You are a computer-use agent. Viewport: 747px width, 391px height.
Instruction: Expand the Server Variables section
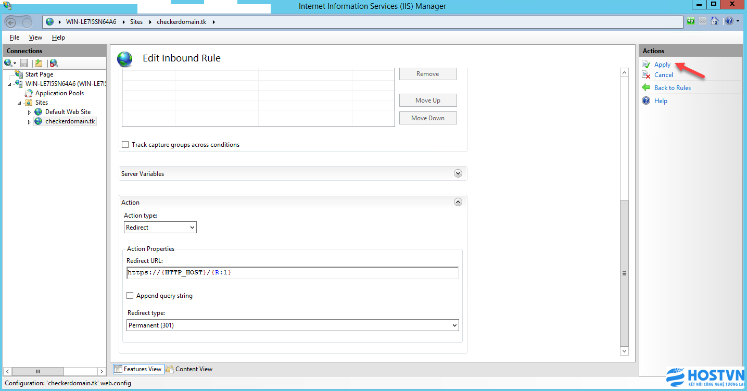tap(458, 173)
